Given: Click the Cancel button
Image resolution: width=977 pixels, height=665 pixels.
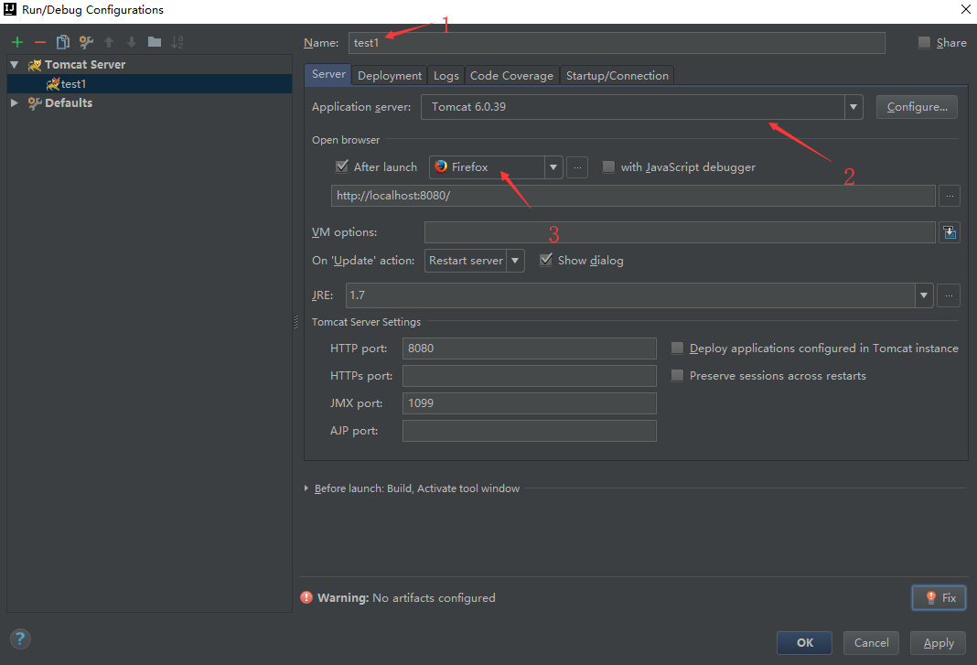Looking at the screenshot, I should pos(871,642).
